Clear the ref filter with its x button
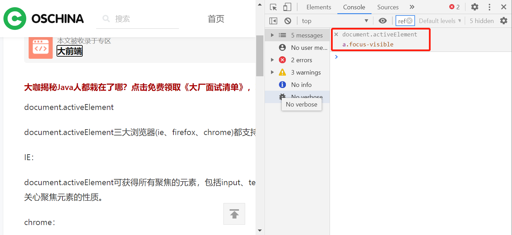The image size is (512, 235). click(410, 21)
